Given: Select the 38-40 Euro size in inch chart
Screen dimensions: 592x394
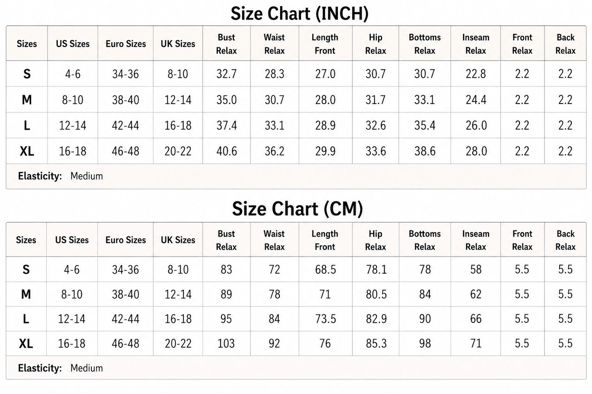Looking at the screenshot, I should click(125, 100).
